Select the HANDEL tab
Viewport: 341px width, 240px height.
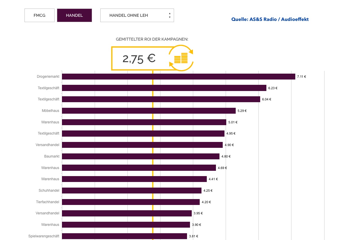pos(74,15)
